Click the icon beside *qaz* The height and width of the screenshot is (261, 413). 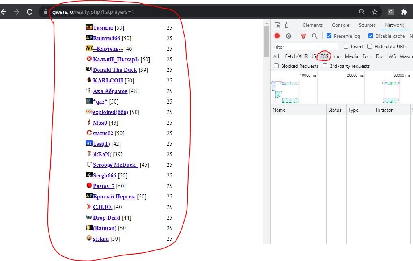[89, 101]
